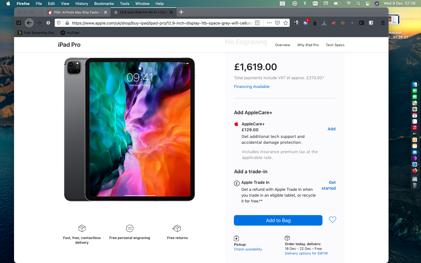The width and height of the screenshot is (421, 263).
Task: Click Bitwarden shield extension icon
Action: [x=371, y=23]
